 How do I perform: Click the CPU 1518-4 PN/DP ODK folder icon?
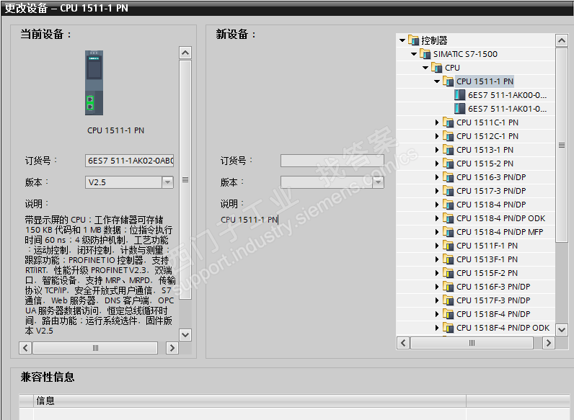[449, 218]
